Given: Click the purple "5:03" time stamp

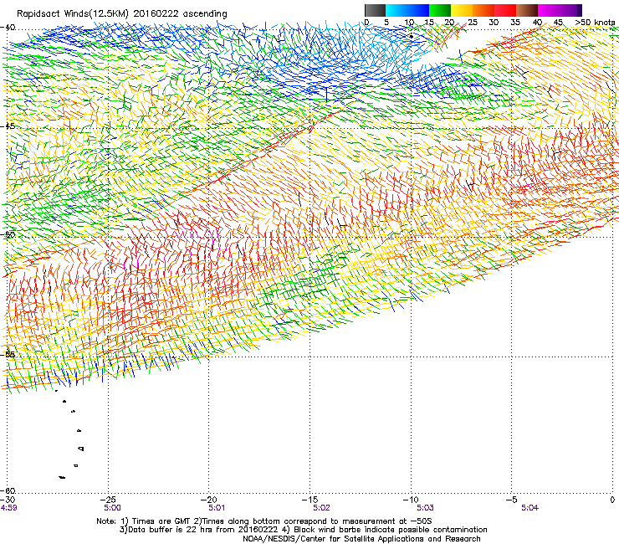Looking at the screenshot, I should (425, 508).
